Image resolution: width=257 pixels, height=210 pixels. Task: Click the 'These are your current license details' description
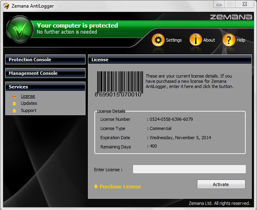pos(189,81)
